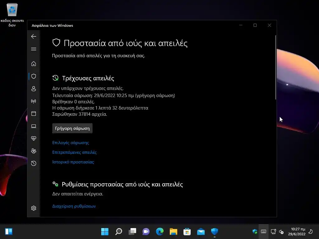The height and width of the screenshot is (239, 319).
Task: Open the clock showing 10:27 πμ
Action: pyautogui.click(x=297, y=232)
